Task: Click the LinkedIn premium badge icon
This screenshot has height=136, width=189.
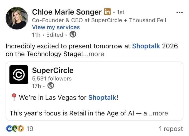Action: coord(107,12)
